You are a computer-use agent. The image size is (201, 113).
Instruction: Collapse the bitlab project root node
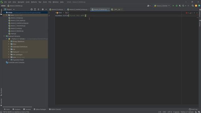pyautogui.click(x=4, y=13)
